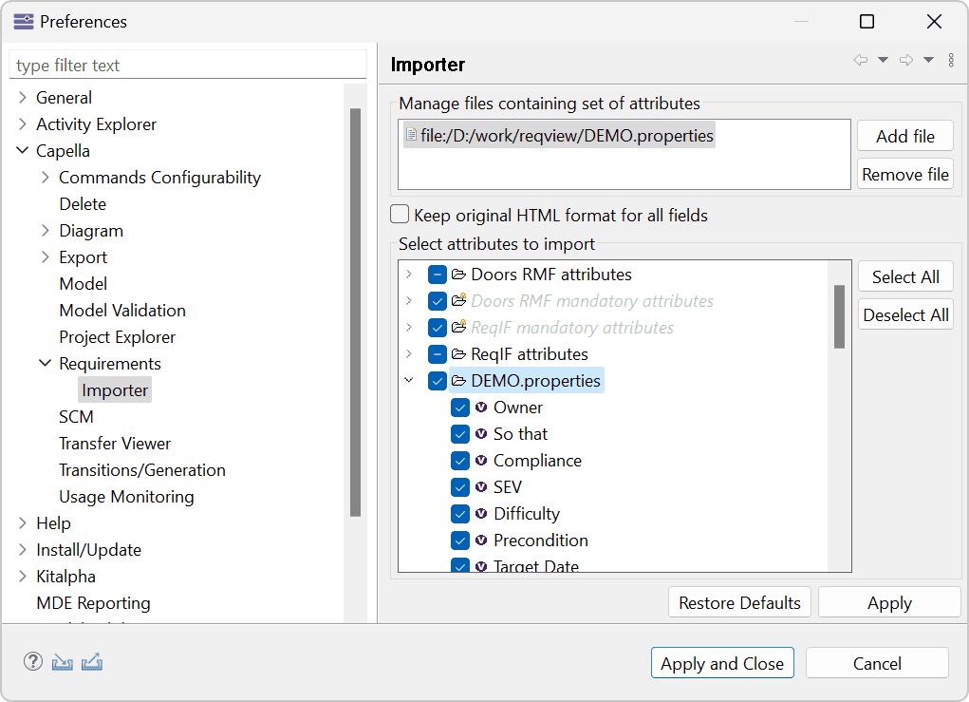969x702 pixels.
Task: Click Restore Defaults button
Action: (739, 602)
